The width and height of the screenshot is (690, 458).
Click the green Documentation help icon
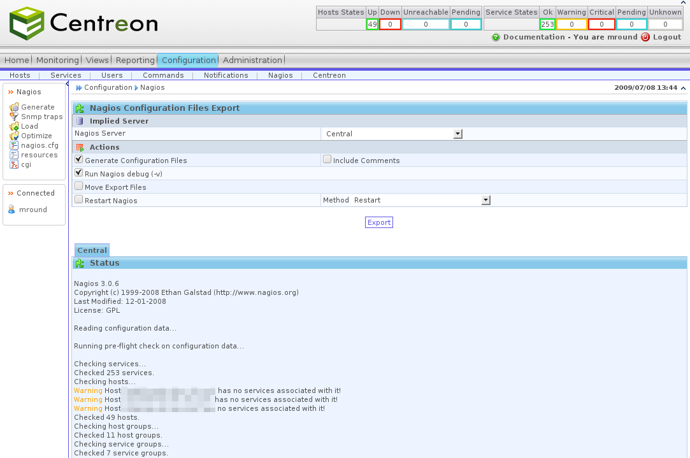pyautogui.click(x=496, y=37)
